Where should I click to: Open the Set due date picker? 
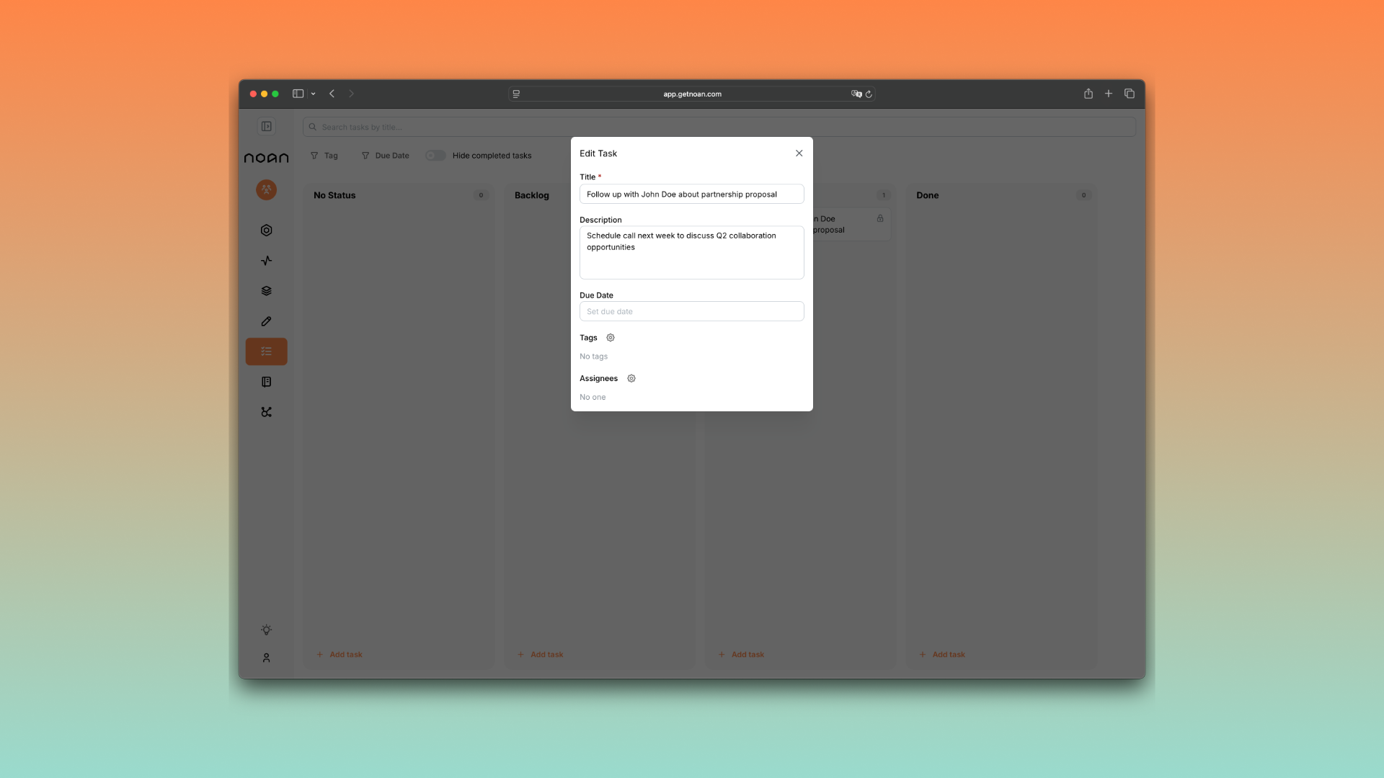point(691,311)
